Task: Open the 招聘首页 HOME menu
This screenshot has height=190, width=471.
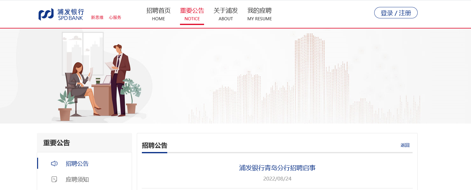Action: (x=158, y=14)
